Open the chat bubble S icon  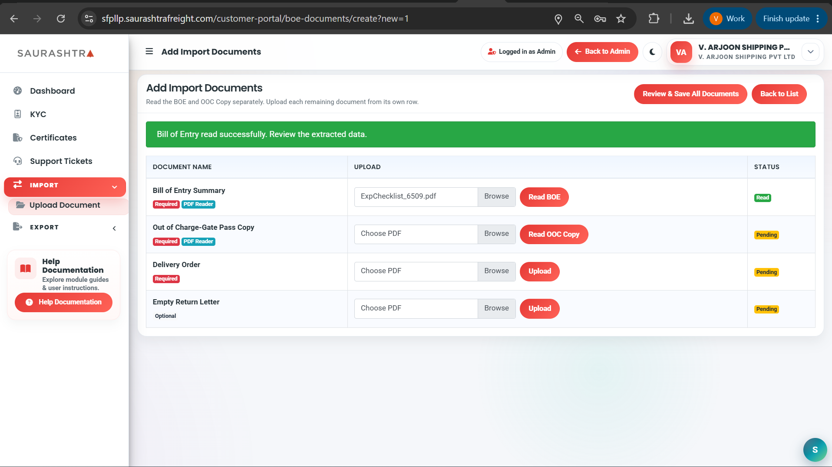815,450
